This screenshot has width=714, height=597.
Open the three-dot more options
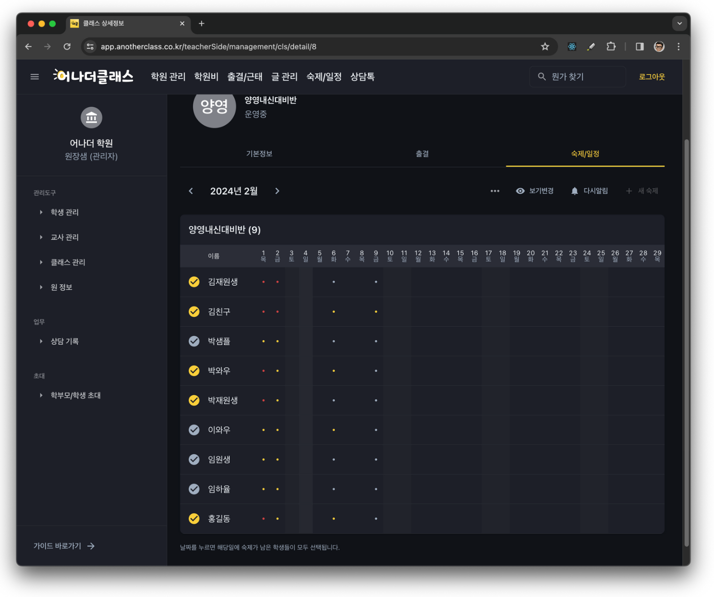pyautogui.click(x=495, y=191)
